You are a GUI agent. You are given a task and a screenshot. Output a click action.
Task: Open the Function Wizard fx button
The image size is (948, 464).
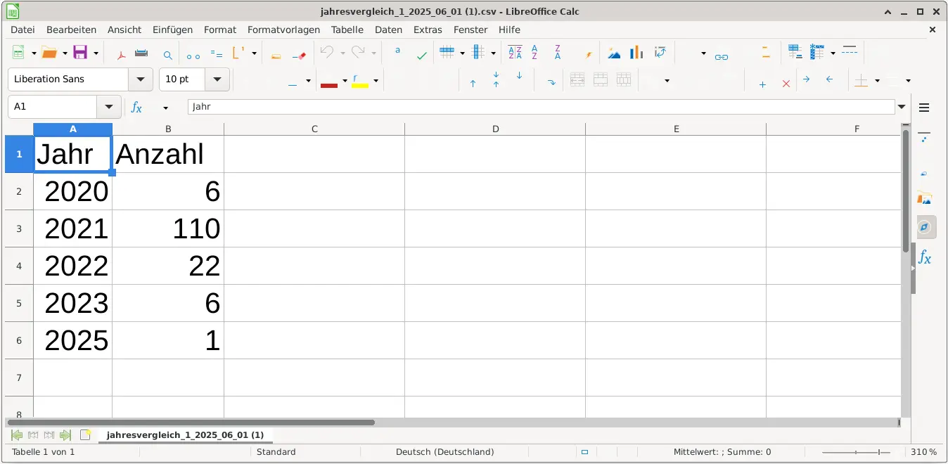click(137, 107)
